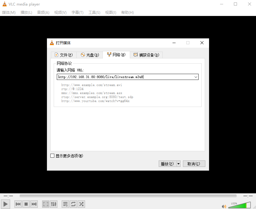
Task: Open the 播放(L) menu
Action: tap(26, 12)
